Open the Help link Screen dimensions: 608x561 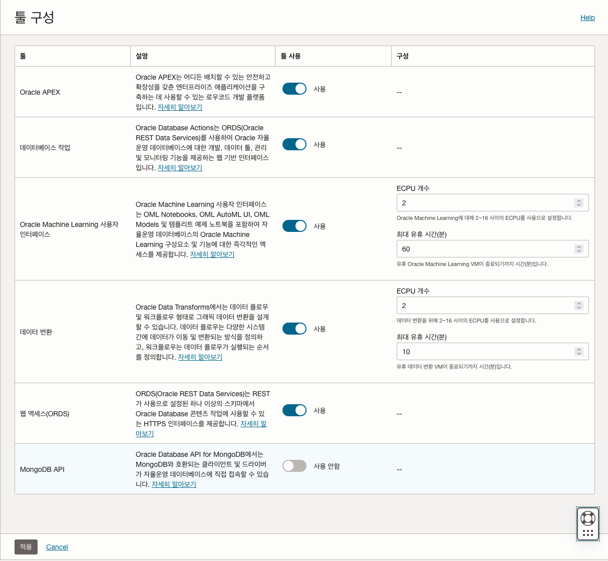coord(587,18)
